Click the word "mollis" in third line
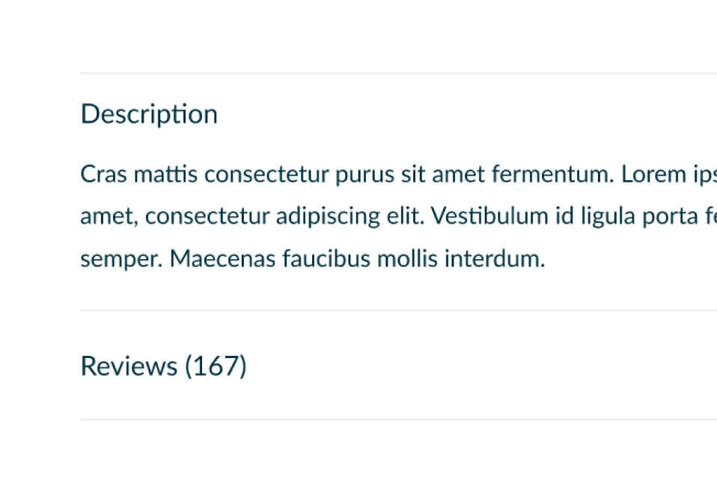 [x=407, y=259]
